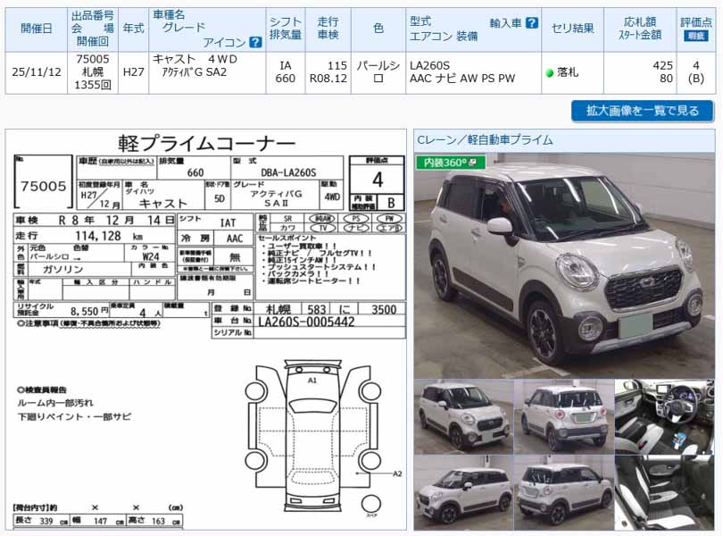Viewport: 723px width, 536px height.
Task: Open the 内装360° interior view
Action: point(450,163)
